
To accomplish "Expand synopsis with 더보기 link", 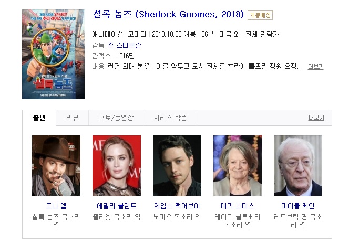I will click(x=315, y=67).
